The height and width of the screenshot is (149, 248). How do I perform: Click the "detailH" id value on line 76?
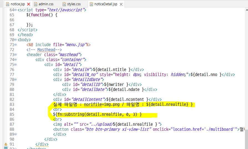pyautogui.click(x=81, y=70)
